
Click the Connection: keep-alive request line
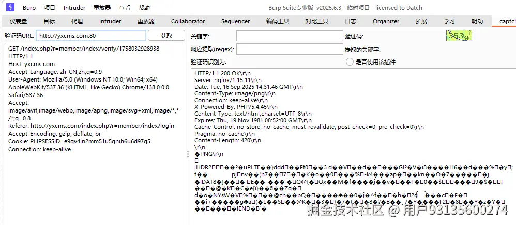(39, 149)
